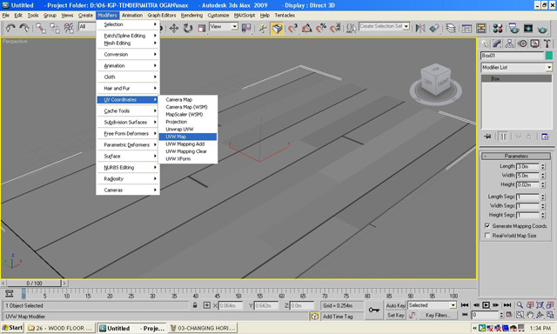557x334 pixels.
Task: Click the Zoom Extents All icon
Action: 550,305
